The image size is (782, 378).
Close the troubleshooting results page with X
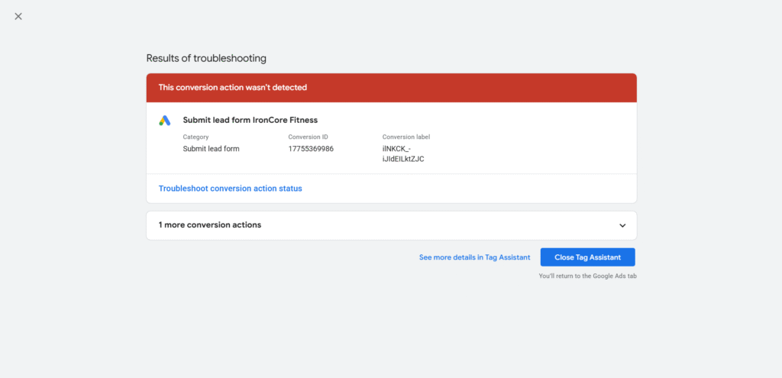click(18, 17)
